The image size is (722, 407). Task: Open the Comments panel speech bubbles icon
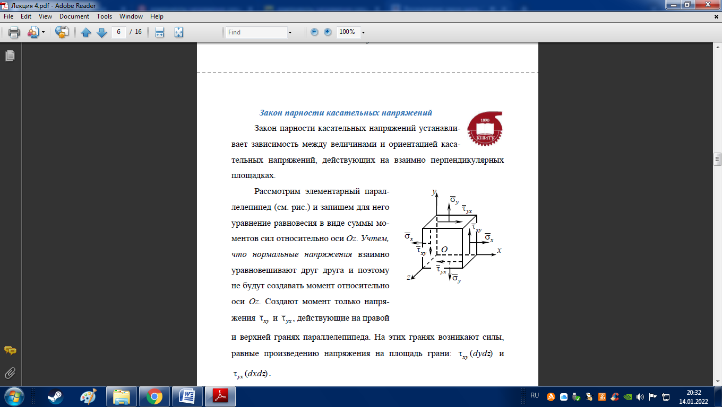10,350
